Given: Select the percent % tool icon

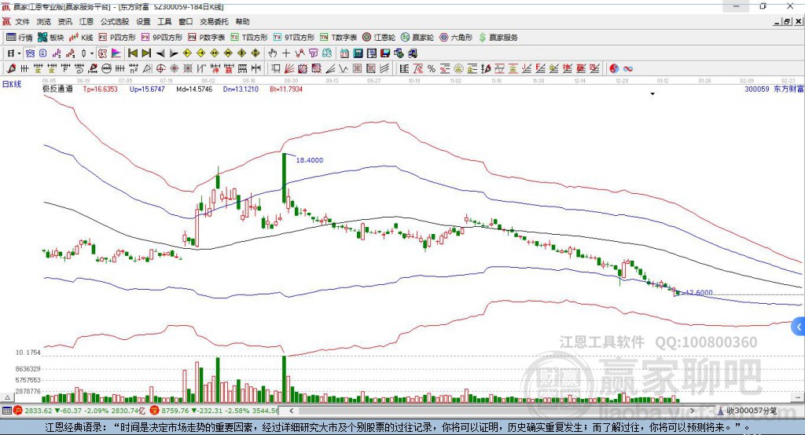Looking at the screenshot, I should coord(432,69).
